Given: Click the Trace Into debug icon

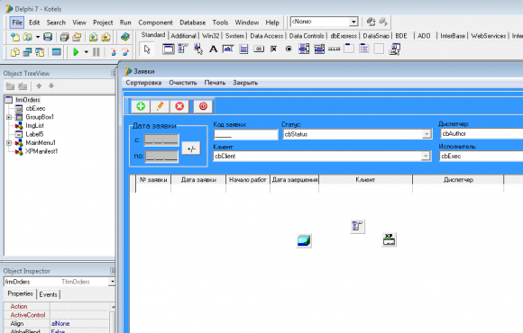Looking at the screenshot, I should [113, 52].
